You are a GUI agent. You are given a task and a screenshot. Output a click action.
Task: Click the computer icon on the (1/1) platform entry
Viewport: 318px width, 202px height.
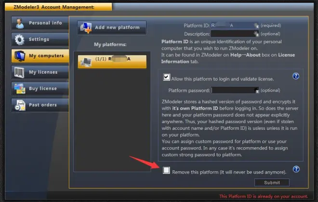(86, 62)
